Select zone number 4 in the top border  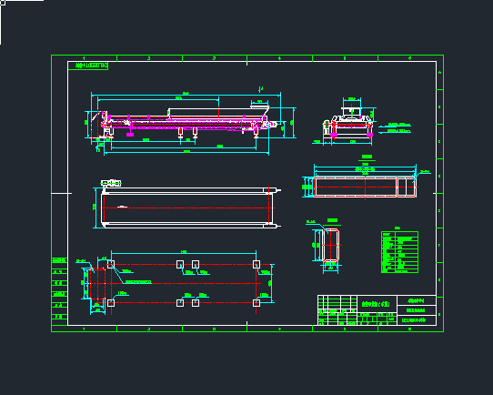(279, 58)
